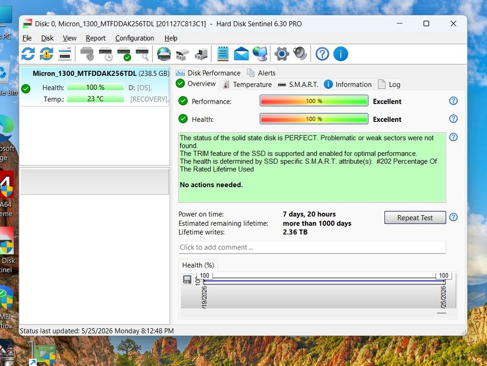Click the disk with binoculars icon
Image resolution: width=487 pixels, height=366 pixels.
[183, 54]
